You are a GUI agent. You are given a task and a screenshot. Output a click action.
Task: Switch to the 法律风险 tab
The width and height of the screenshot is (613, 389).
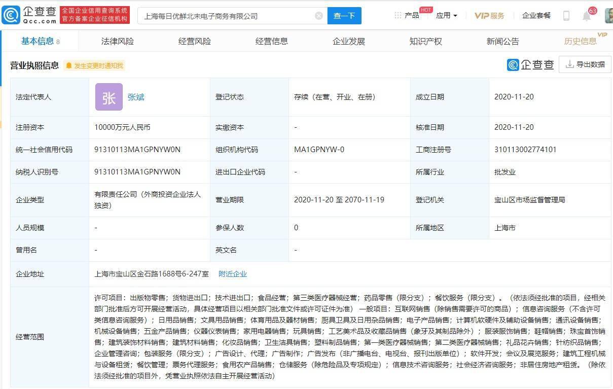tap(118, 41)
